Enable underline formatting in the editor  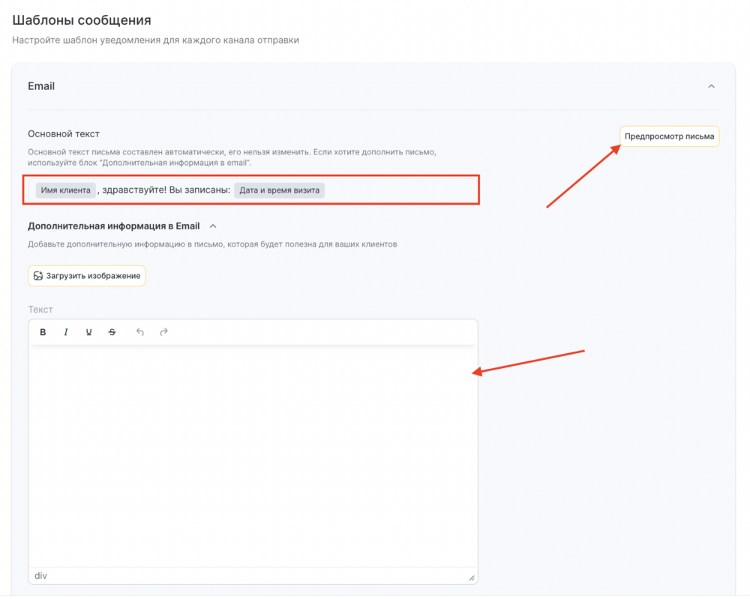(x=88, y=332)
